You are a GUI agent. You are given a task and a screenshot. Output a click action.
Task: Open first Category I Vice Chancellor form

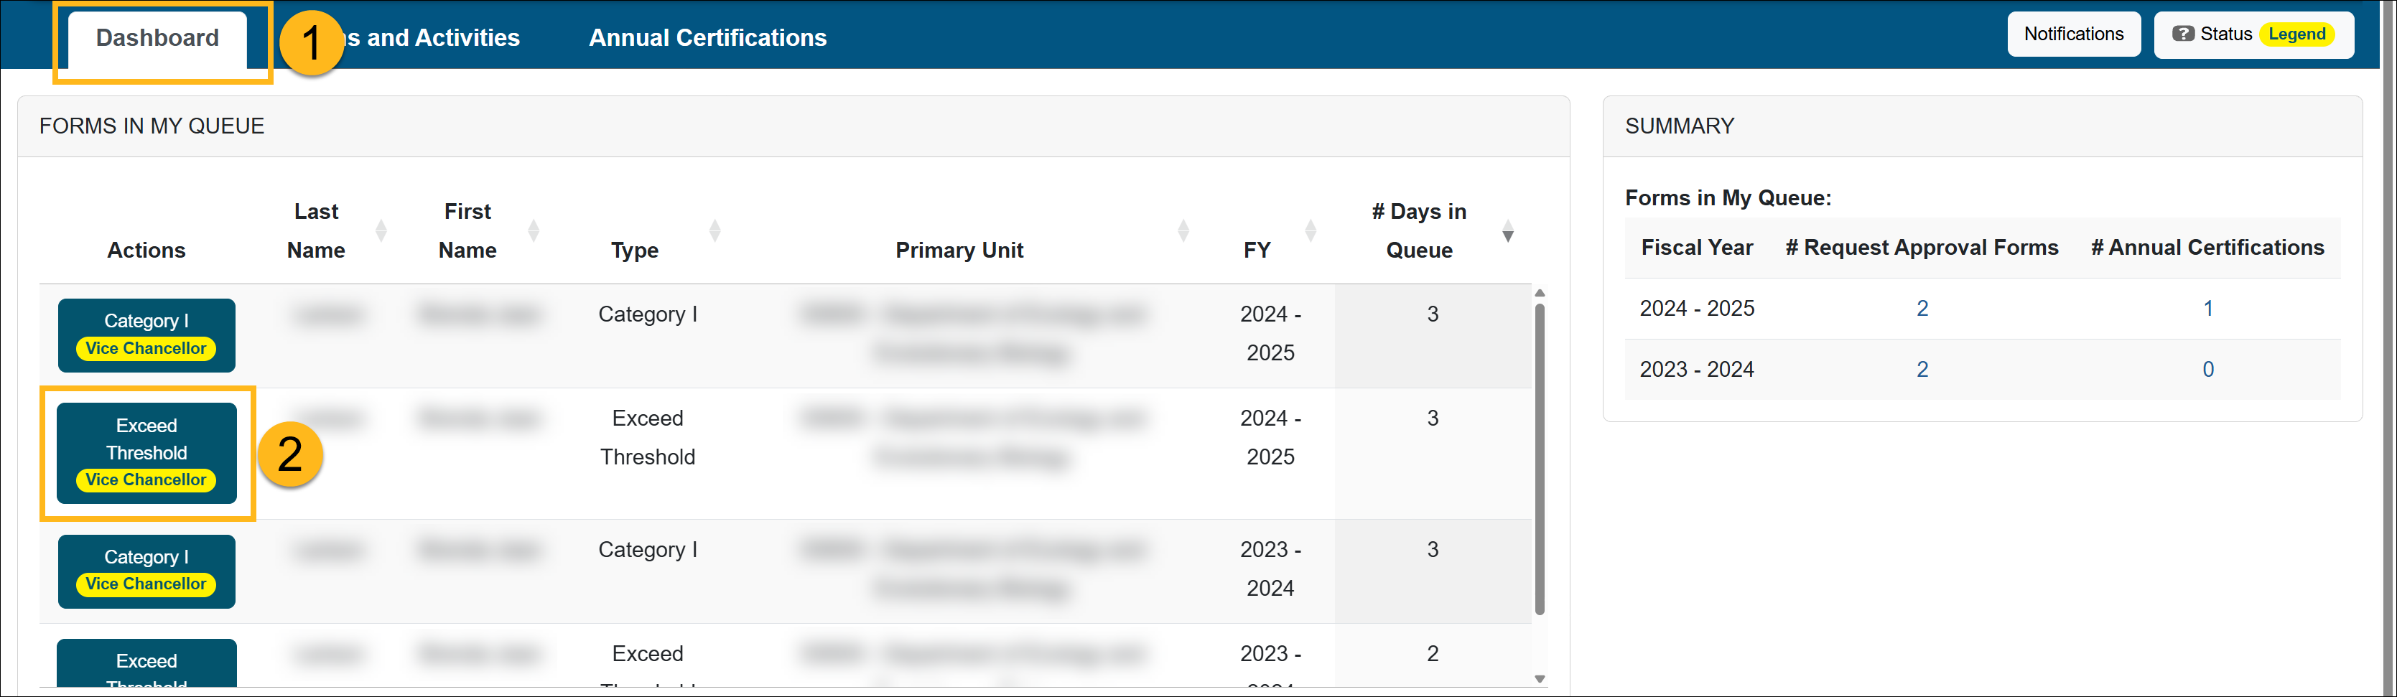(146, 335)
